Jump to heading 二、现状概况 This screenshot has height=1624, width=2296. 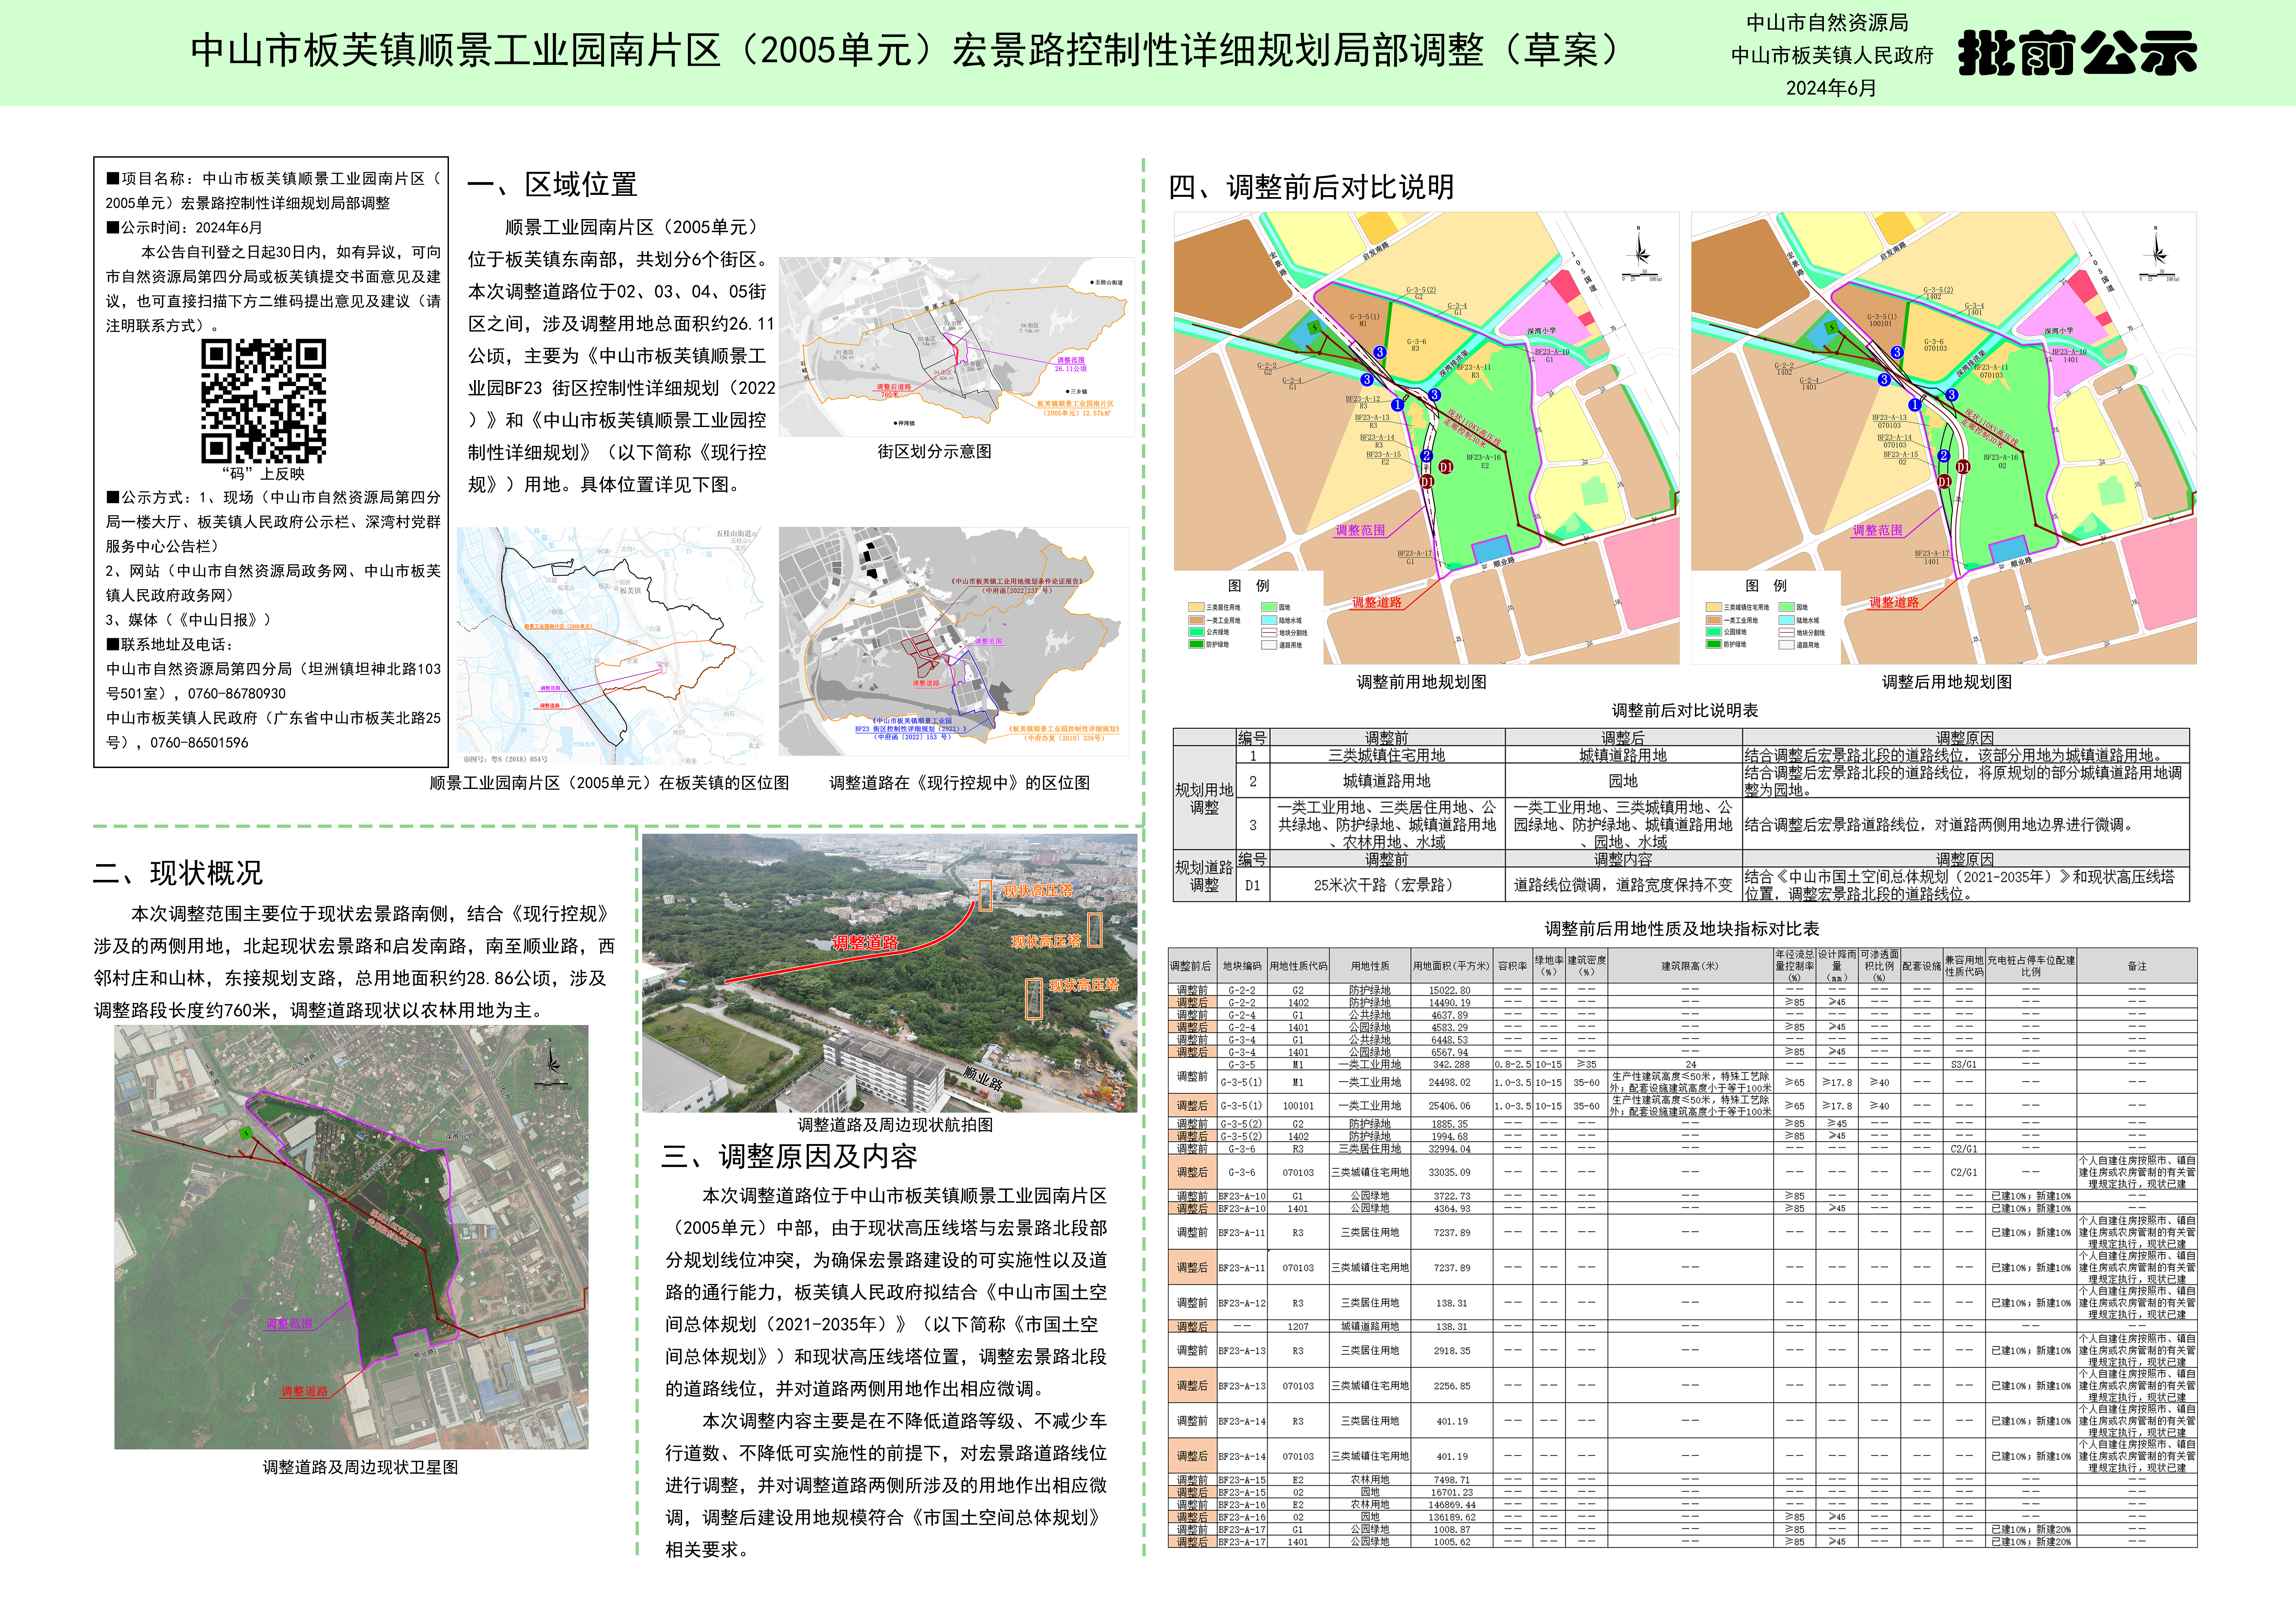(x=178, y=873)
